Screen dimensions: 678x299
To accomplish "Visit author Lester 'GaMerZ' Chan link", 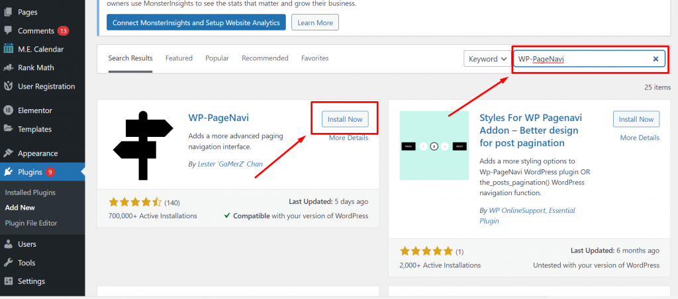I will click(x=230, y=164).
